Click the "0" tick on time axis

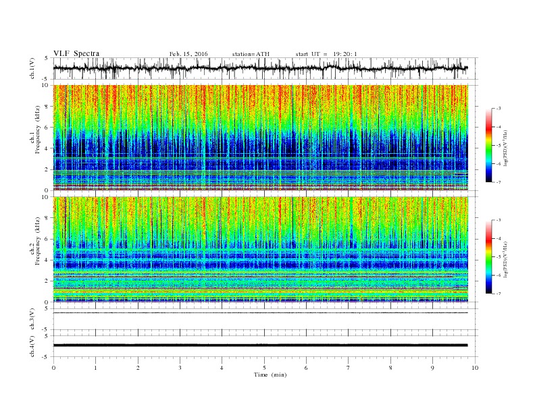click(x=53, y=368)
